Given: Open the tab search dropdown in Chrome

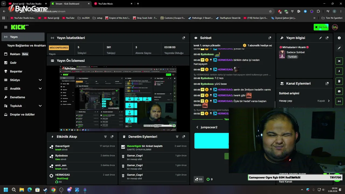Looking at the screenshot, I should pos(4,4).
